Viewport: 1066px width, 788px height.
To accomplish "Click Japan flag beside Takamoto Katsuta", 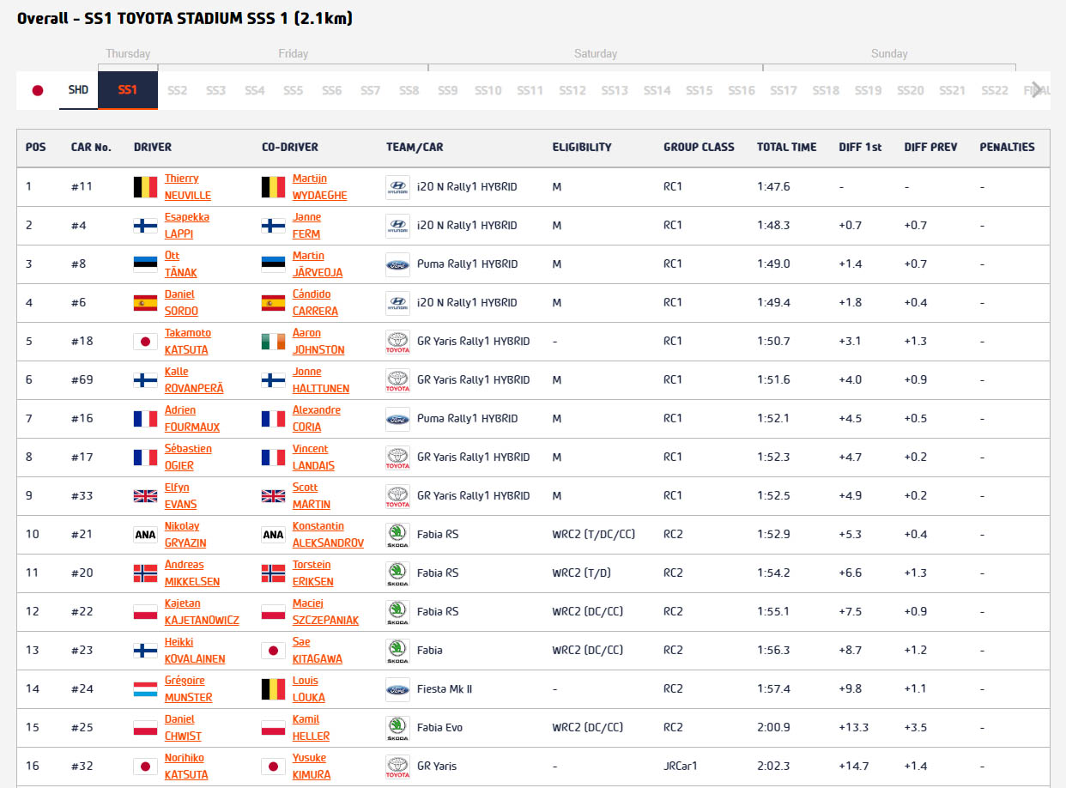I will click(145, 342).
